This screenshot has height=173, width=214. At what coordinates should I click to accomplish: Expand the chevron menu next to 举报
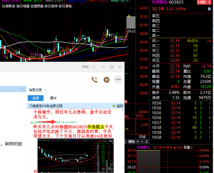[94, 67]
